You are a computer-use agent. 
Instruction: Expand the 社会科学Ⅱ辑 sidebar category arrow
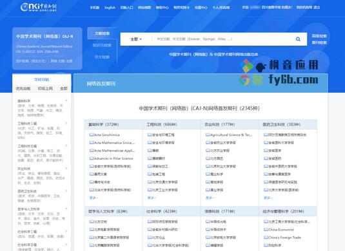pyautogui.click(x=66, y=245)
